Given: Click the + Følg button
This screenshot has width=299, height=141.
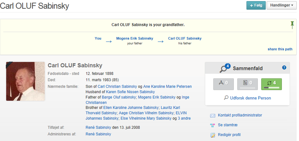Looking at the screenshot, I should pyautogui.click(x=256, y=5).
